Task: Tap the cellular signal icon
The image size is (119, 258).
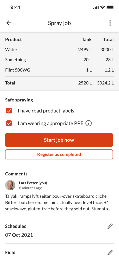Action: coord(96,7)
